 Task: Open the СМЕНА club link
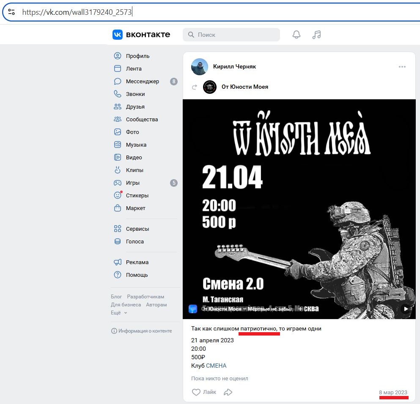[x=216, y=366]
